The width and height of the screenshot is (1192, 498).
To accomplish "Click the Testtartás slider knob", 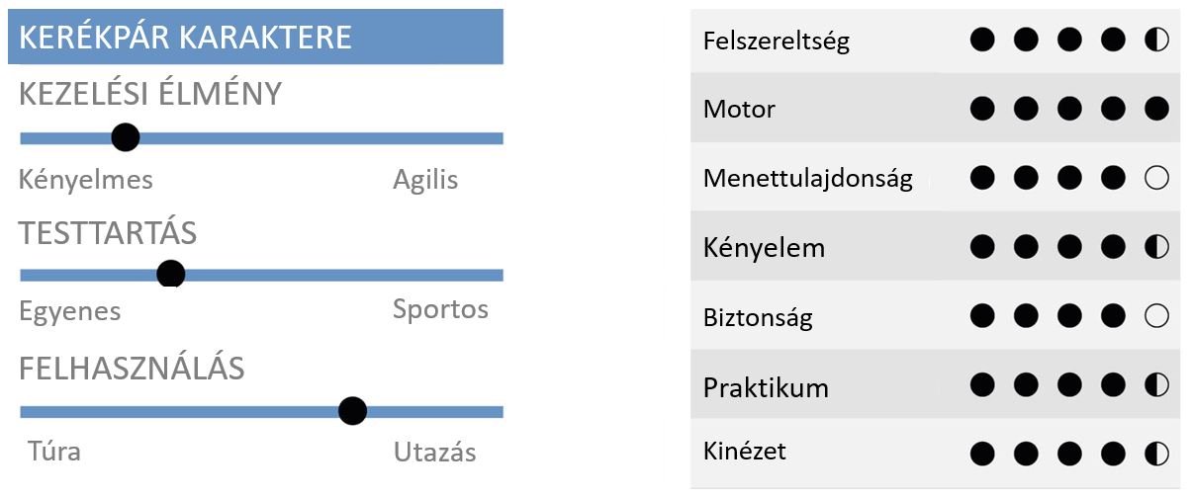I will coord(171,274).
